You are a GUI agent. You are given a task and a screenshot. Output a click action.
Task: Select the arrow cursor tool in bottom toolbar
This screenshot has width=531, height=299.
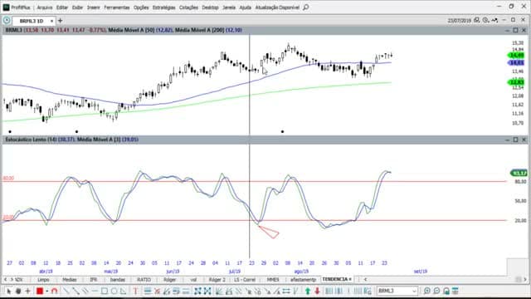point(9,291)
